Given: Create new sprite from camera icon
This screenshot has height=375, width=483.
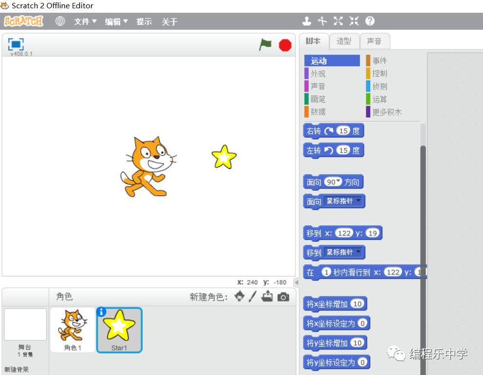Looking at the screenshot, I should pyautogui.click(x=283, y=297).
